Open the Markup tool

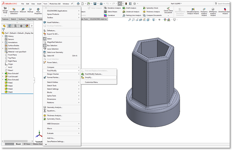point(30,10)
